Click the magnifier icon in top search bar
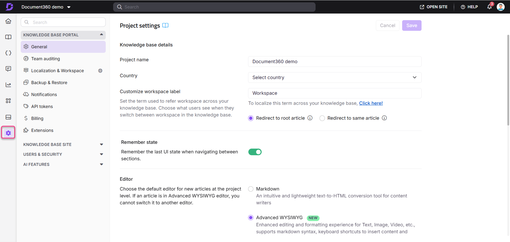Image resolution: width=510 pixels, height=242 pixels. (120, 7)
